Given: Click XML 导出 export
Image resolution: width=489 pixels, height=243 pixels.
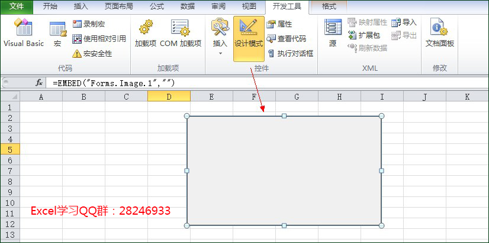Looking at the screenshot, I should [x=404, y=35].
